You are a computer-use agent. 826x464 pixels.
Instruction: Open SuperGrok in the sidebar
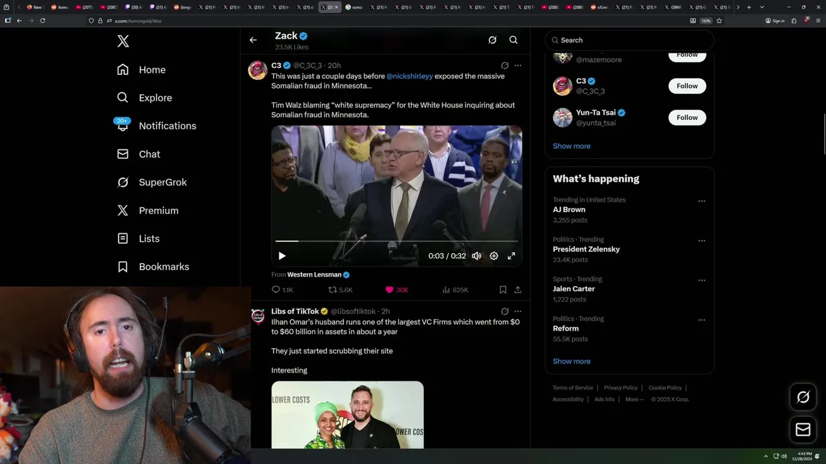152,182
